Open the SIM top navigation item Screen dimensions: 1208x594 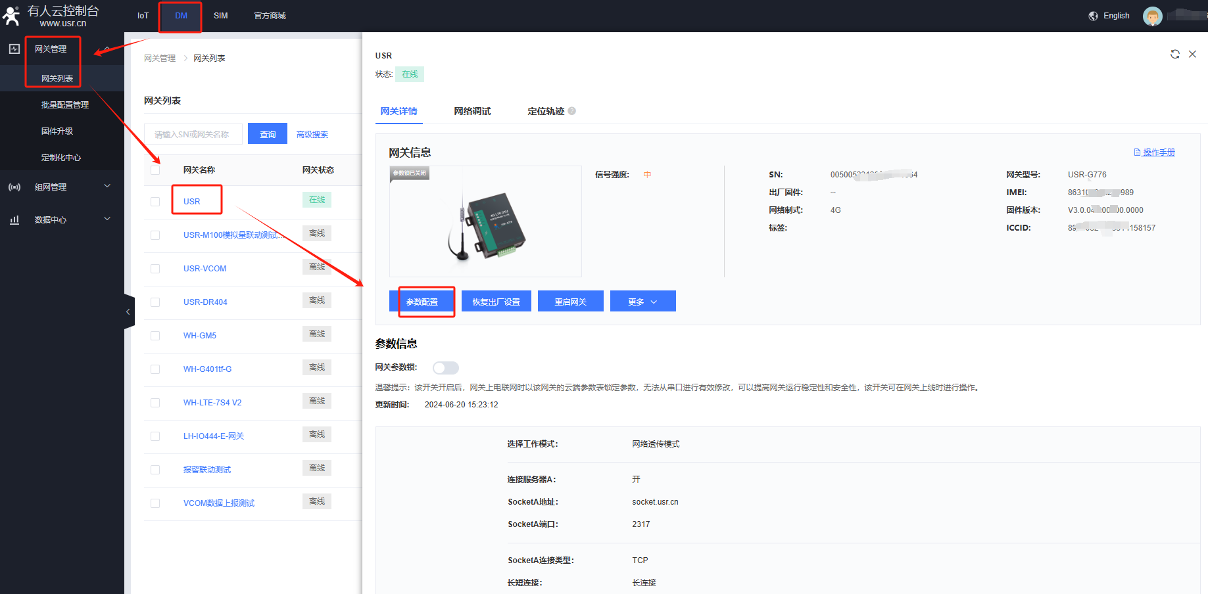[220, 16]
